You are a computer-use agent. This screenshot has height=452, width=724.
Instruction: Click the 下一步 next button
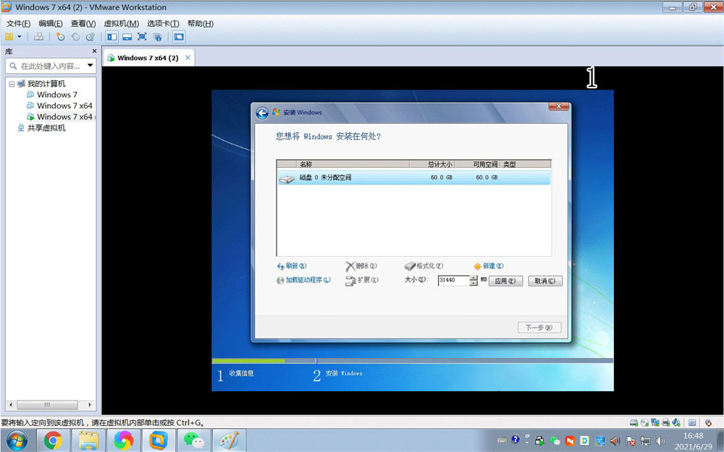click(x=539, y=328)
